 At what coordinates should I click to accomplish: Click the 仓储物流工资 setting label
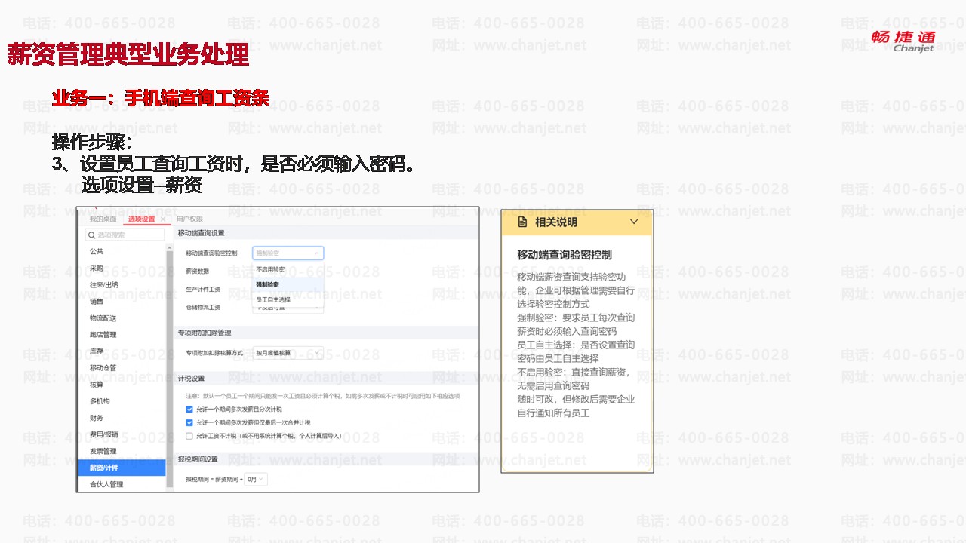click(x=203, y=308)
